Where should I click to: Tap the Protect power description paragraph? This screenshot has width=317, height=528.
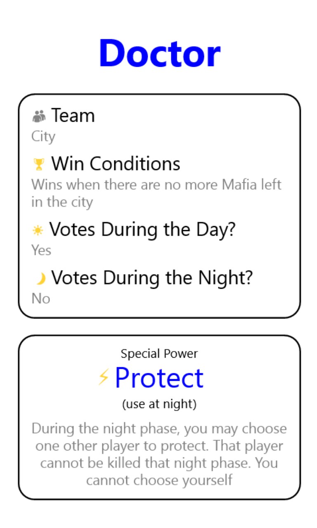pyautogui.click(x=159, y=454)
